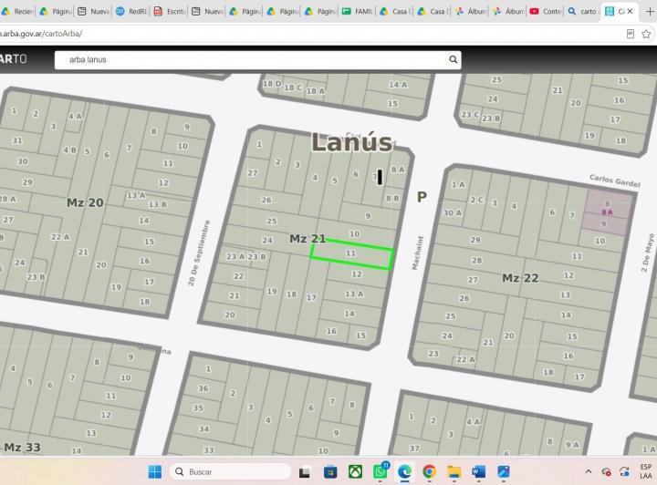Viewport: 657px width, 485px height.
Task: Click the 'Mz 20' block label
Action: [x=85, y=203]
